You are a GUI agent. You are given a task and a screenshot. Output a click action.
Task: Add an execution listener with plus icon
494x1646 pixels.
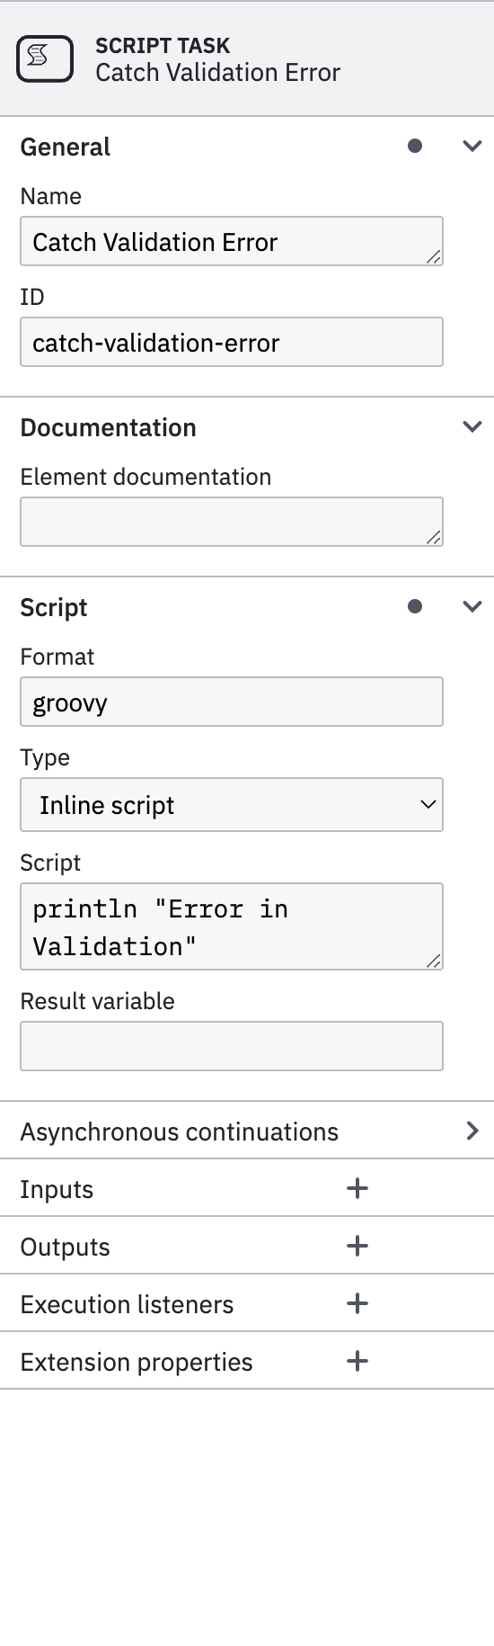pyautogui.click(x=357, y=1303)
